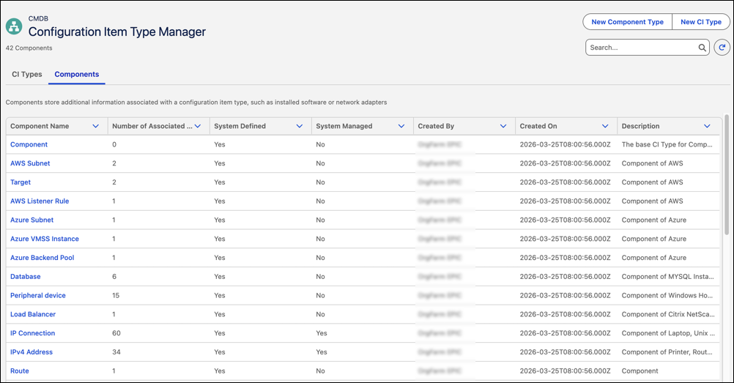Open System Managed column menu
Image resolution: width=734 pixels, height=383 pixels.
click(401, 126)
